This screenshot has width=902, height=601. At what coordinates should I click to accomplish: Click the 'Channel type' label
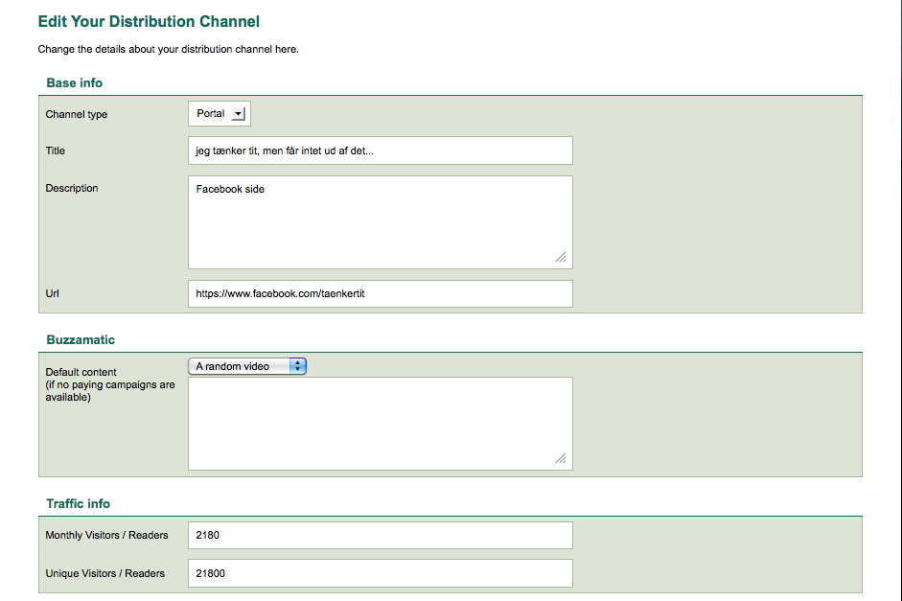77,115
